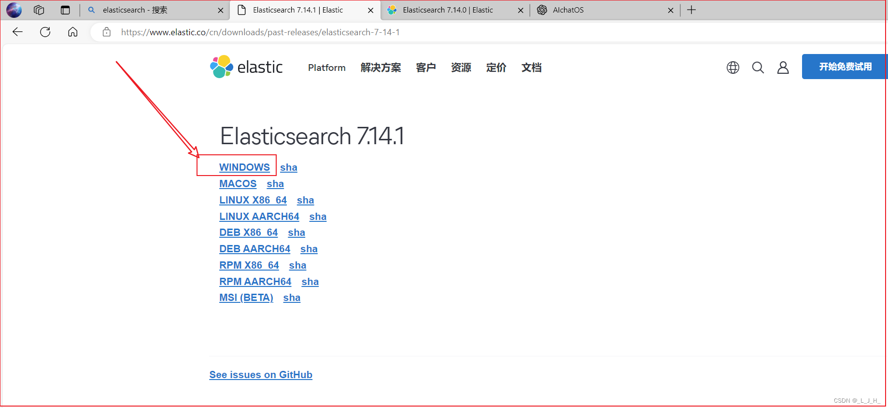The image size is (888, 408).
Task: Open the sha link for DEB AARCH64
Action: [309, 249]
